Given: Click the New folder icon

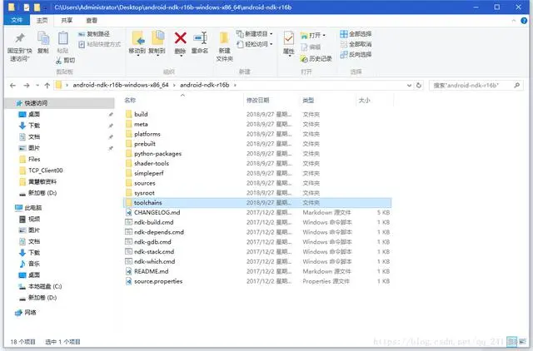Looking at the screenshot, I should (224, 38).
